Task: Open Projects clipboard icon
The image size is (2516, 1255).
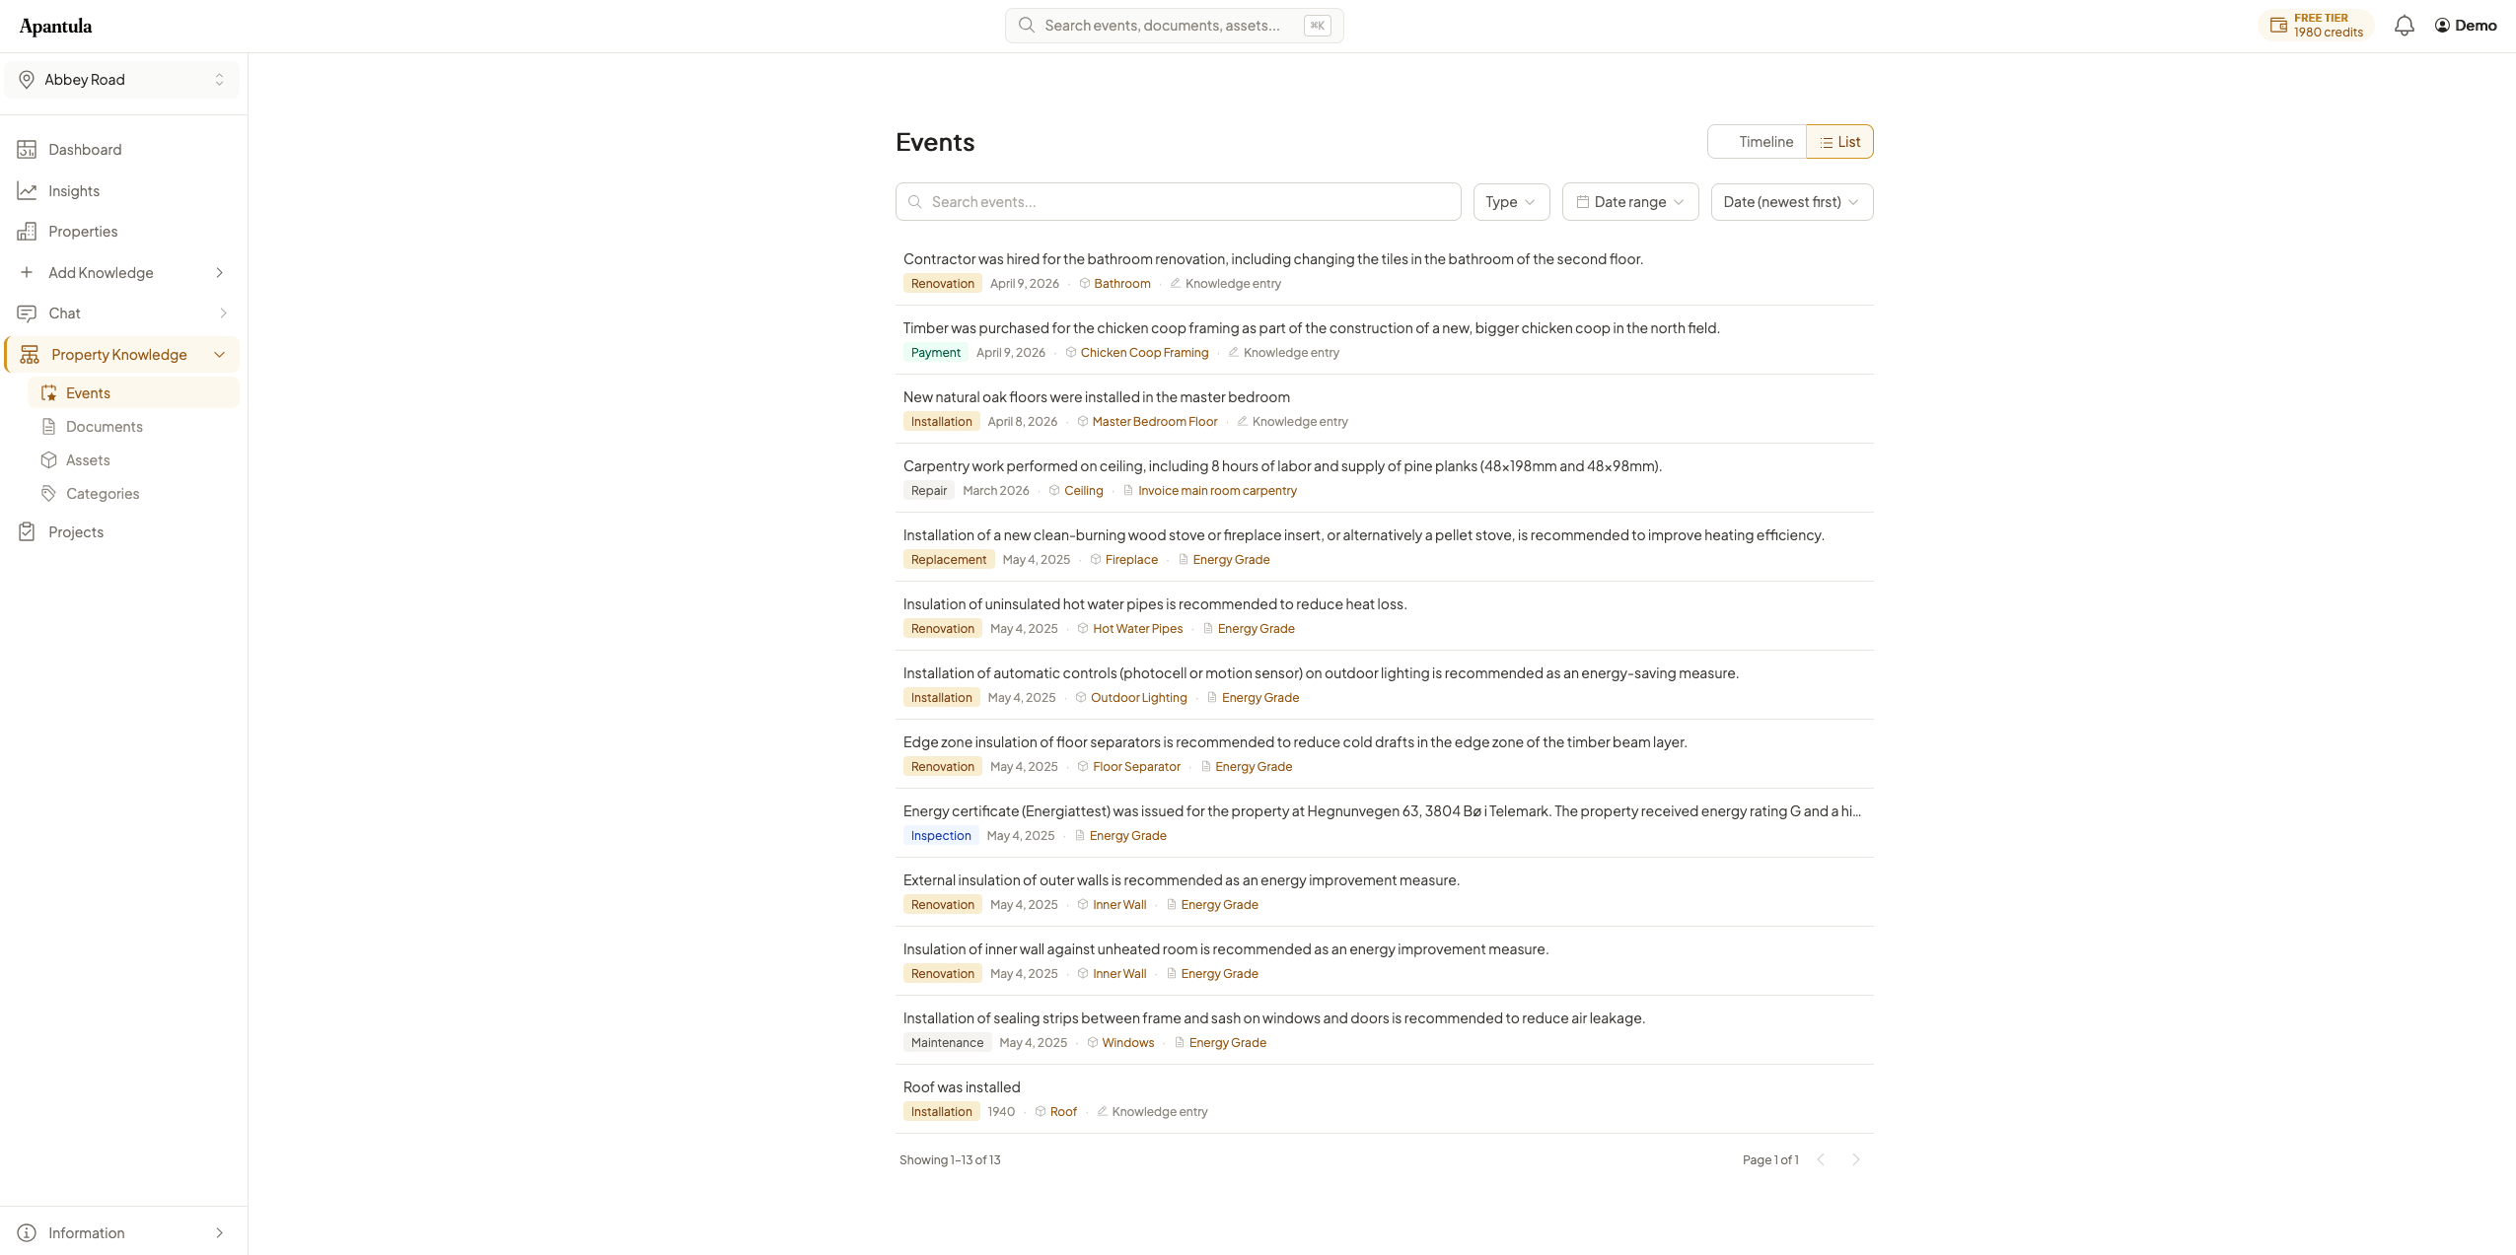Action: (x=27, y=532)
